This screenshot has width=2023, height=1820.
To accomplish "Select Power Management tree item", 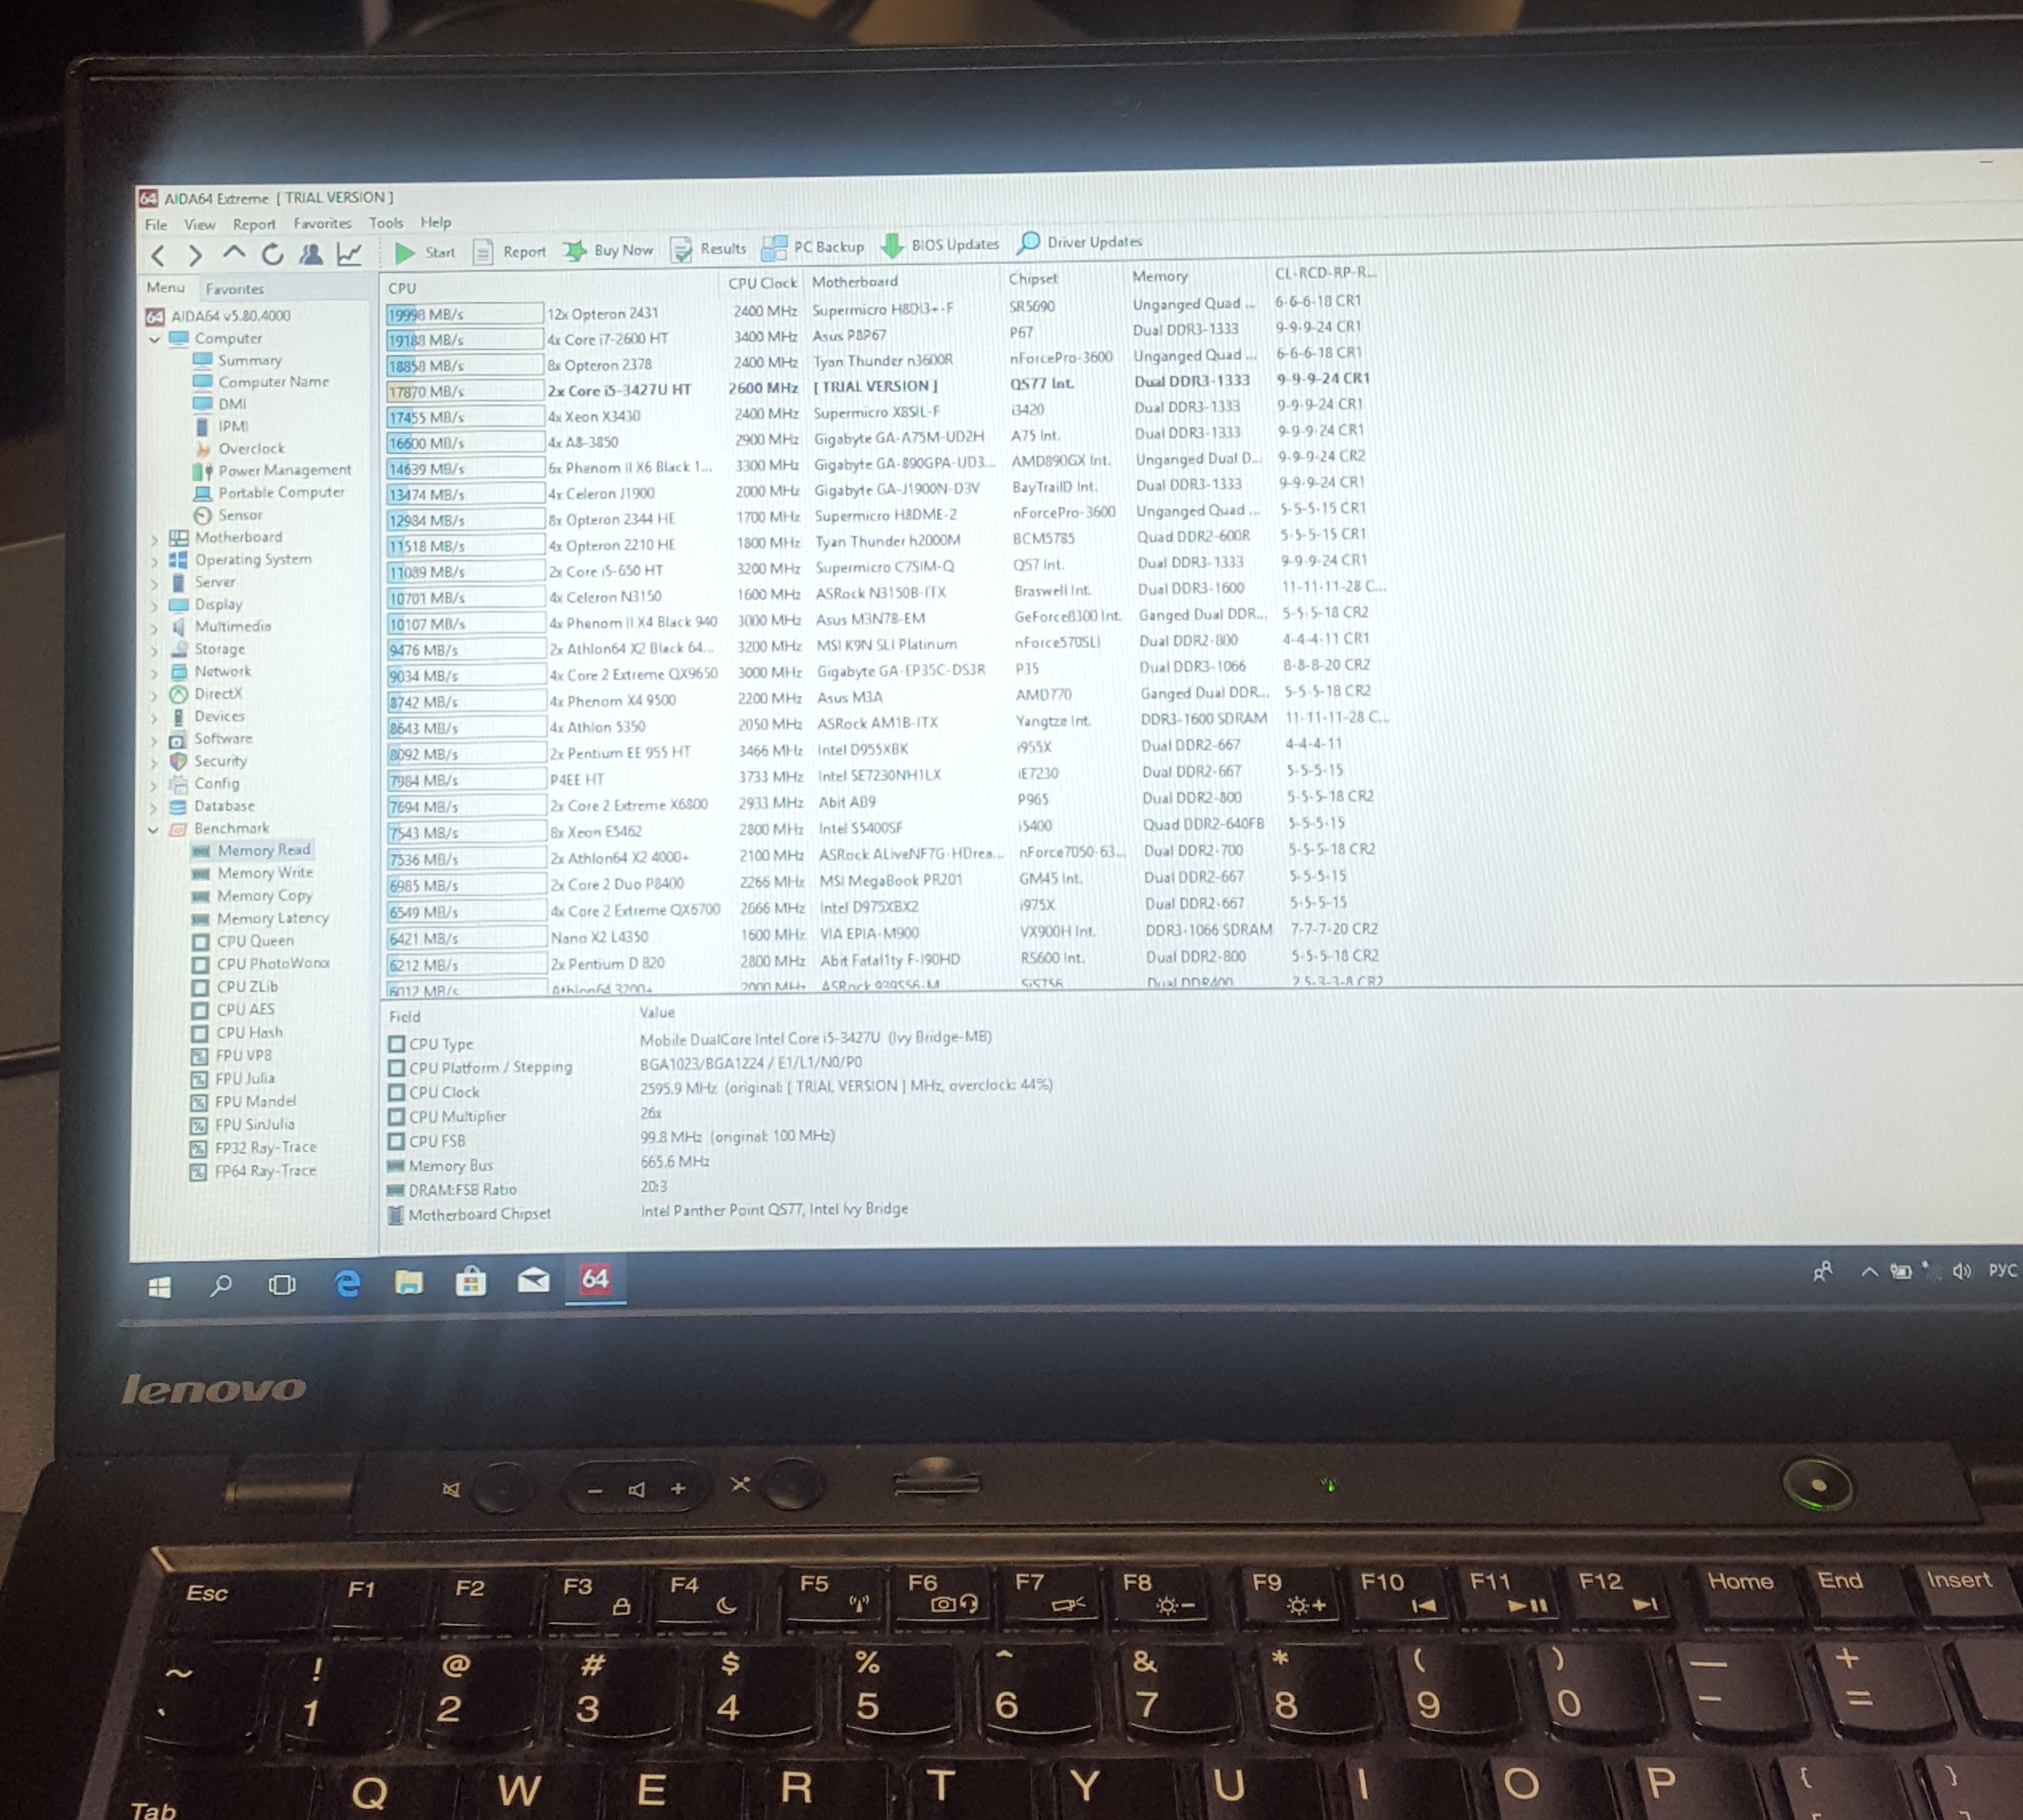I will point(272,470).
